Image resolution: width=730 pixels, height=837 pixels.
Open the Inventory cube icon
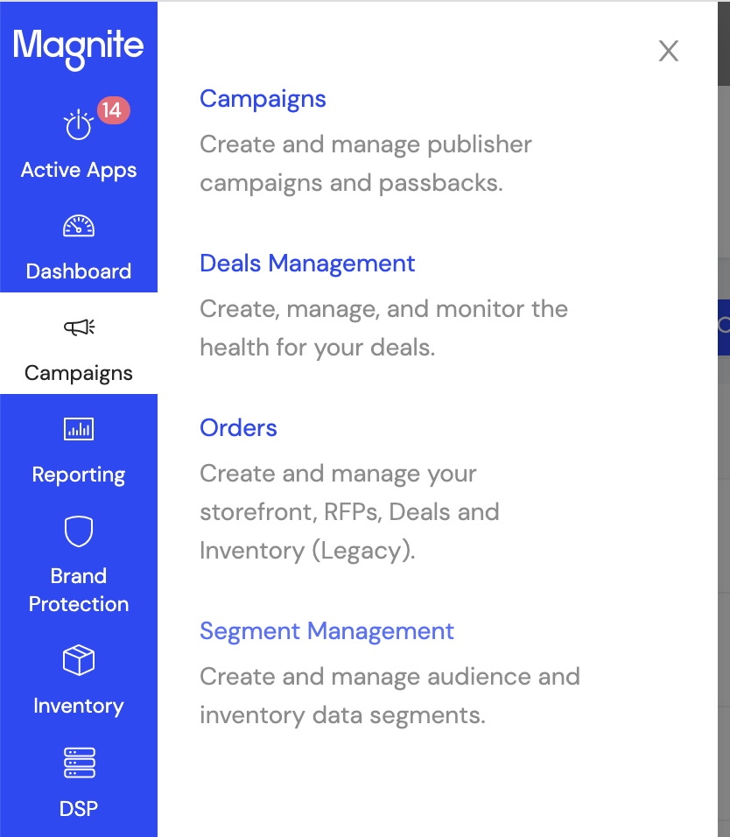[79, 660]
